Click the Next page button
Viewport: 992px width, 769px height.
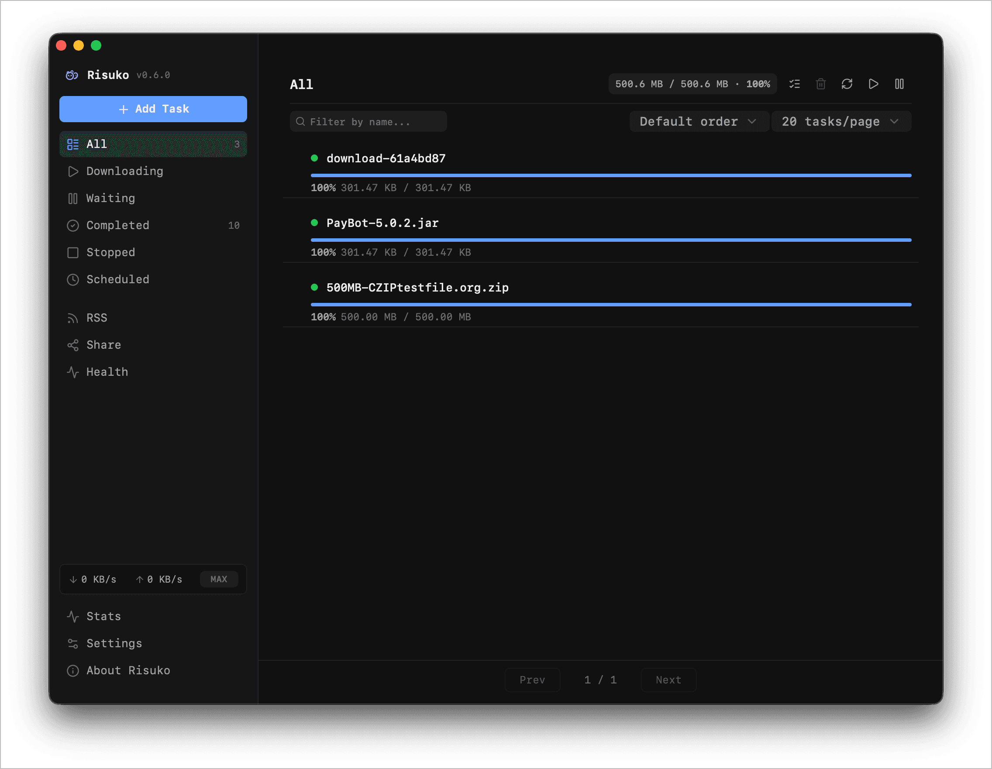[668, 680]
